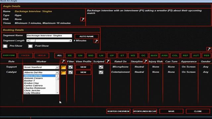Select the AUT filter button
This screenshot has width=212, height=119.
click(x=196, y=56)
